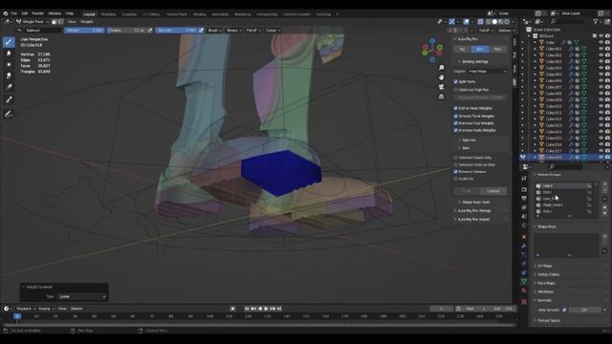Select wireframe viewport shading icon
The height and width of the screenshot is (344, 612).
click(x=489, y=22)
